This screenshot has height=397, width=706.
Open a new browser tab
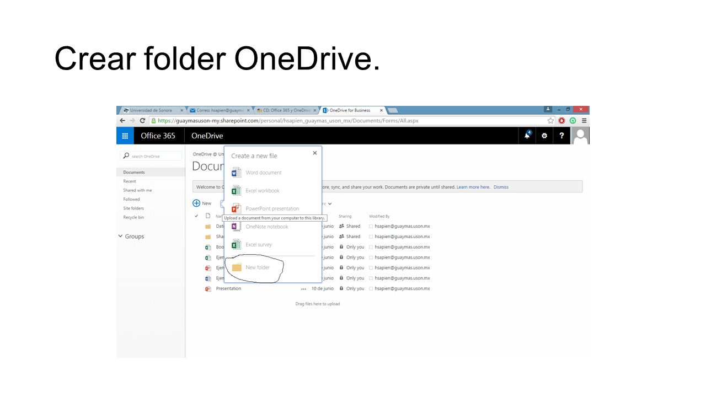pyautogui.click(x=392, y=110)
